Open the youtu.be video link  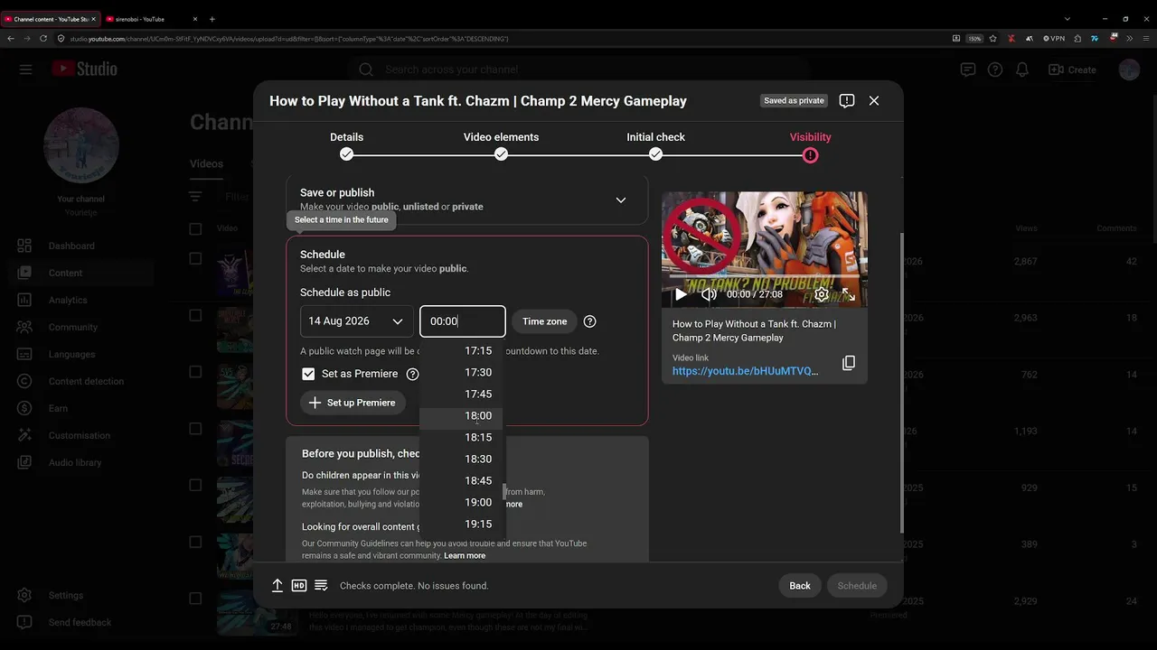click(x=746, y=371)
